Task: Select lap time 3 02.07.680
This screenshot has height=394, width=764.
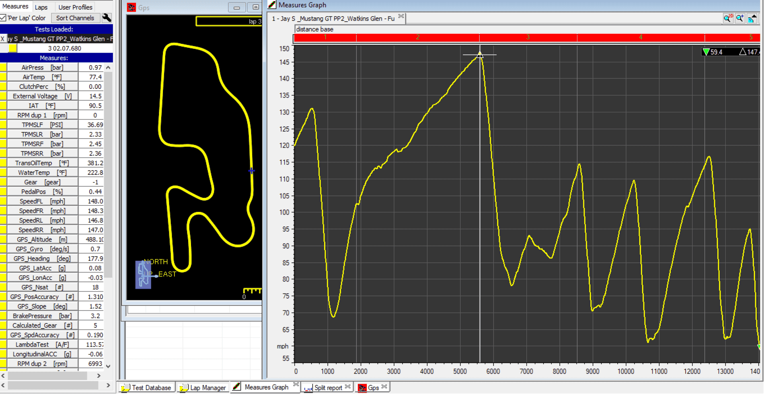Action: coord(64,48)
